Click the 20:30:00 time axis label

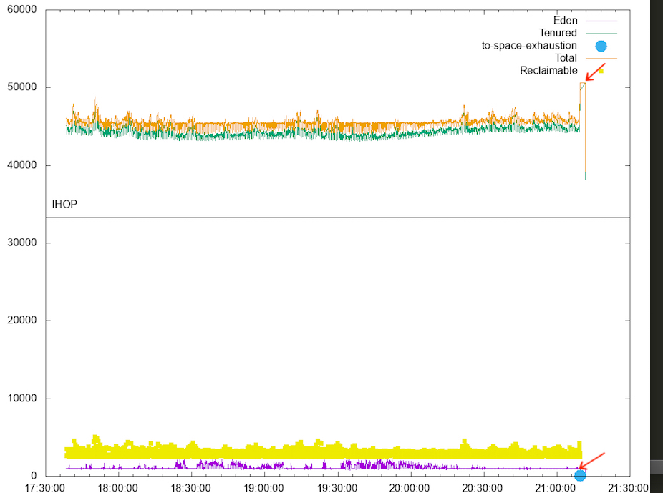[x=483, y=488]
